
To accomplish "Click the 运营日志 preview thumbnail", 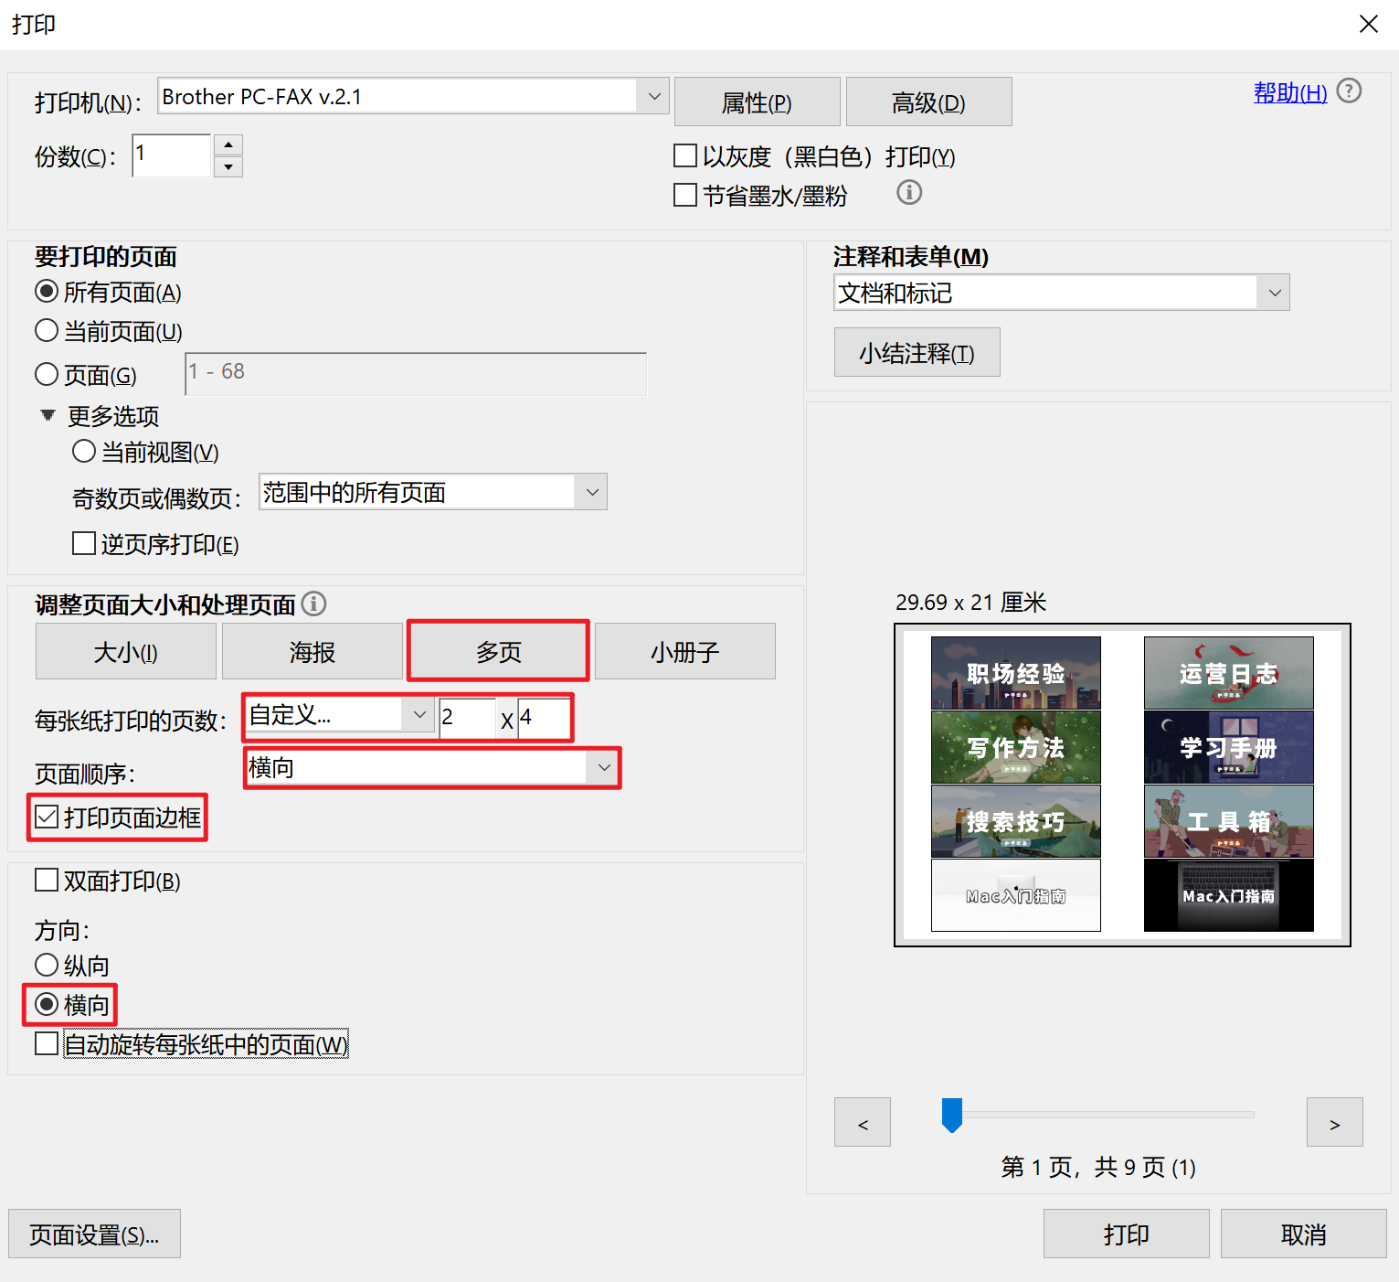I will (1228, 673).
